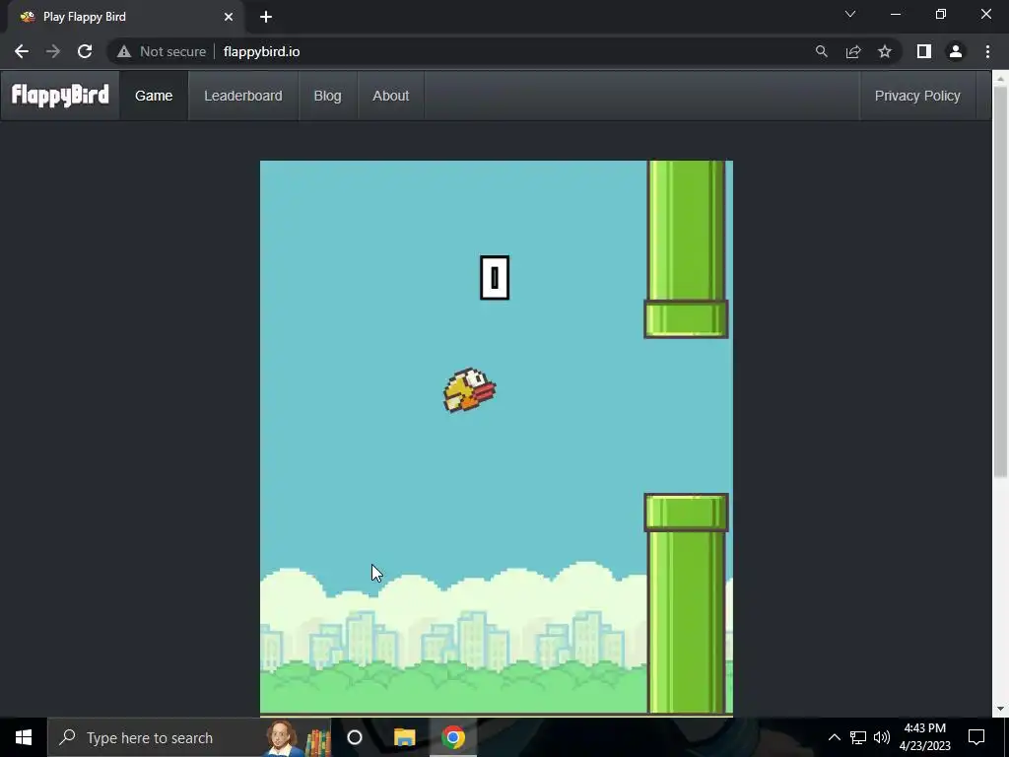The width and height of the screenshot is (1009, 757).
Task: Click the lower green pipe
Action: tap(686, 603)
